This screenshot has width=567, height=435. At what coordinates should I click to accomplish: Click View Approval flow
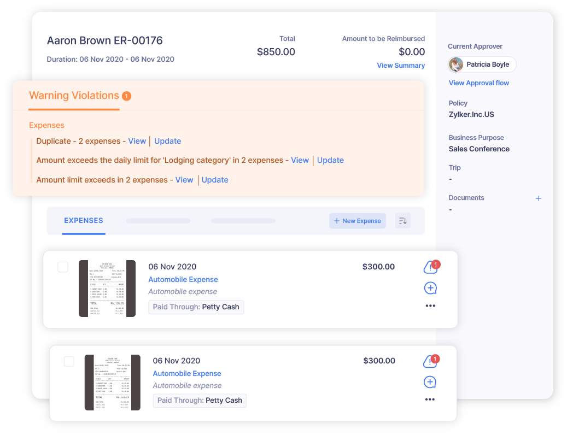[x=478, y=83]
